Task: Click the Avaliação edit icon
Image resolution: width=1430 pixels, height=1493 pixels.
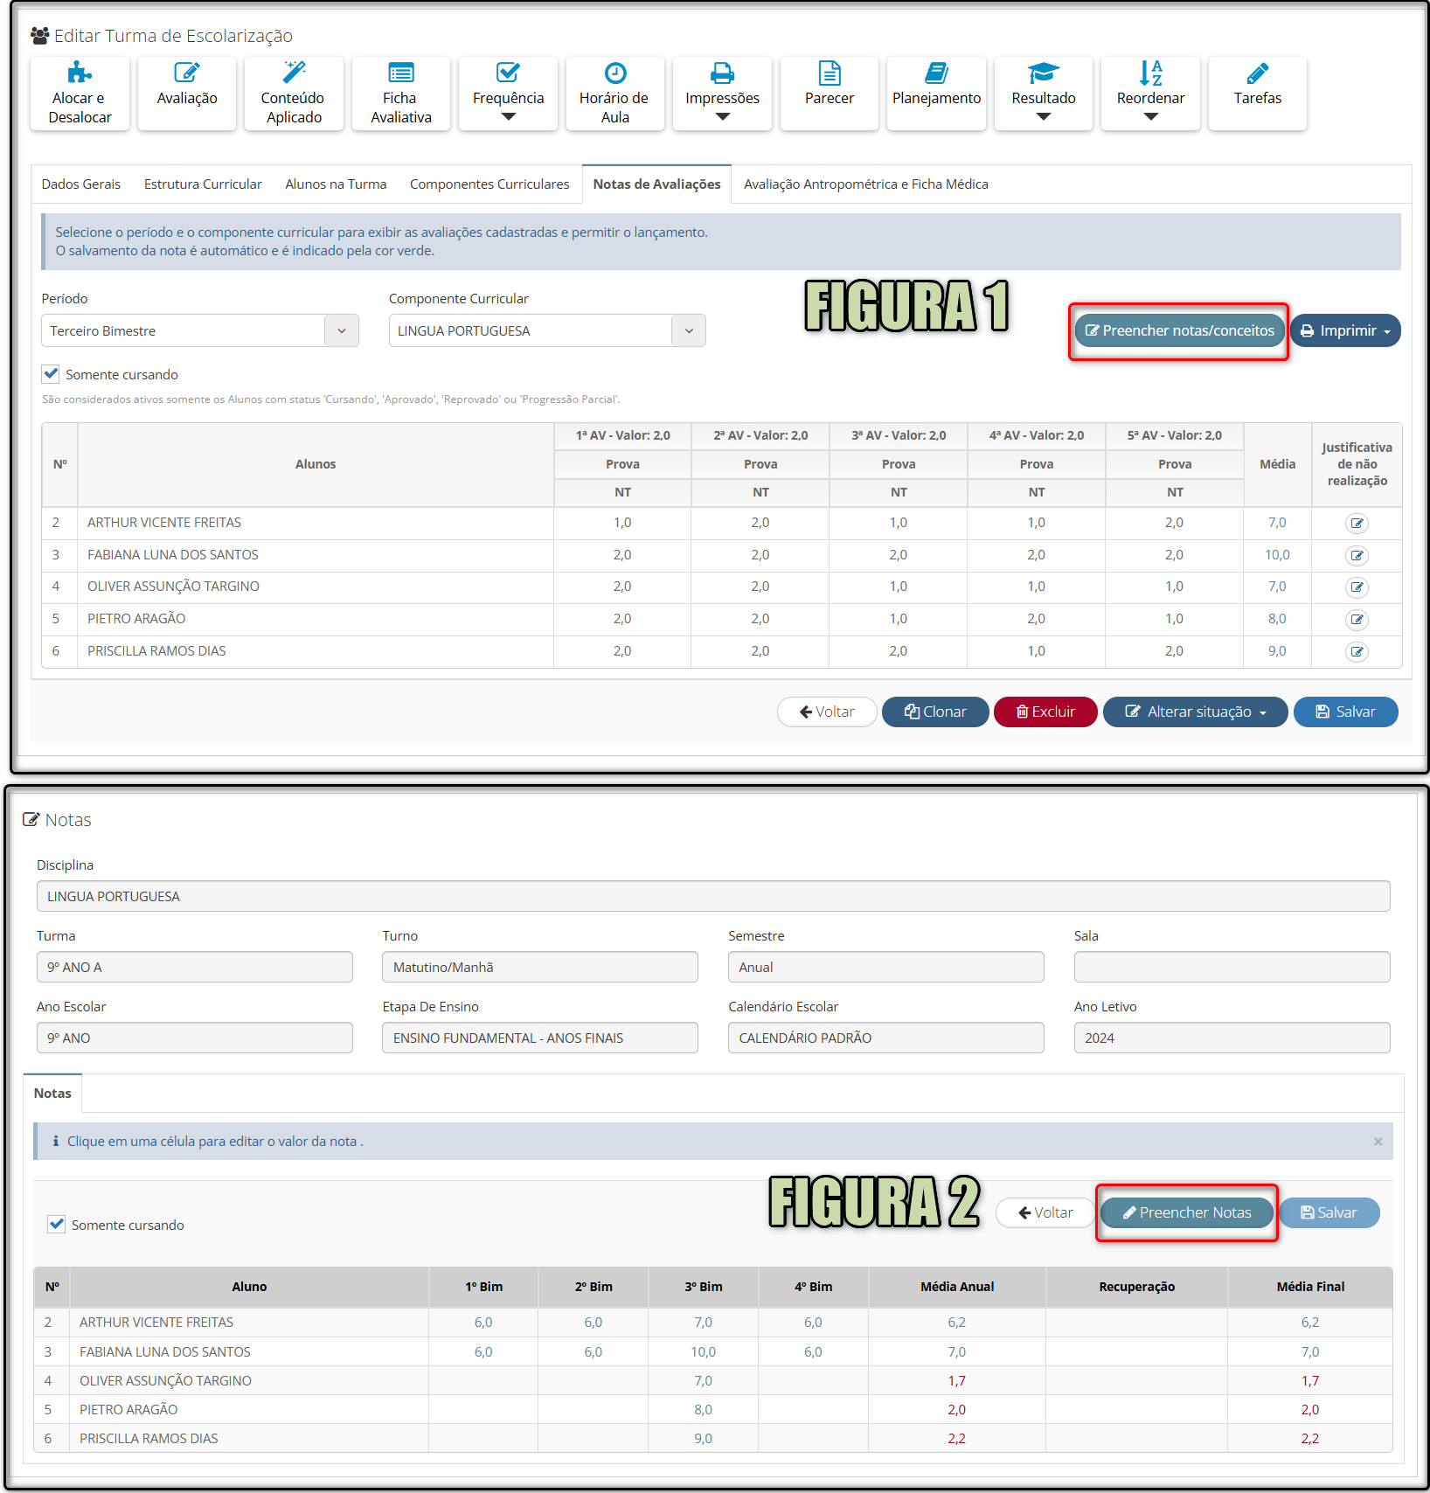Action: point(186,73)
